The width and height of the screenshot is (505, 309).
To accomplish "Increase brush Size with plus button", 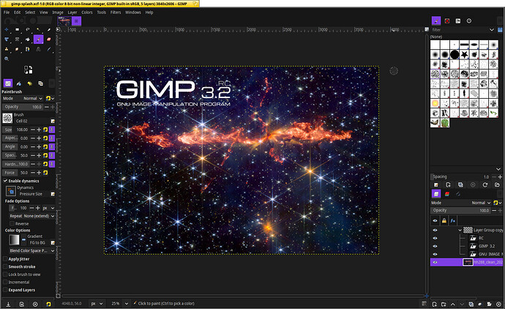I will (x=39, y=130).
